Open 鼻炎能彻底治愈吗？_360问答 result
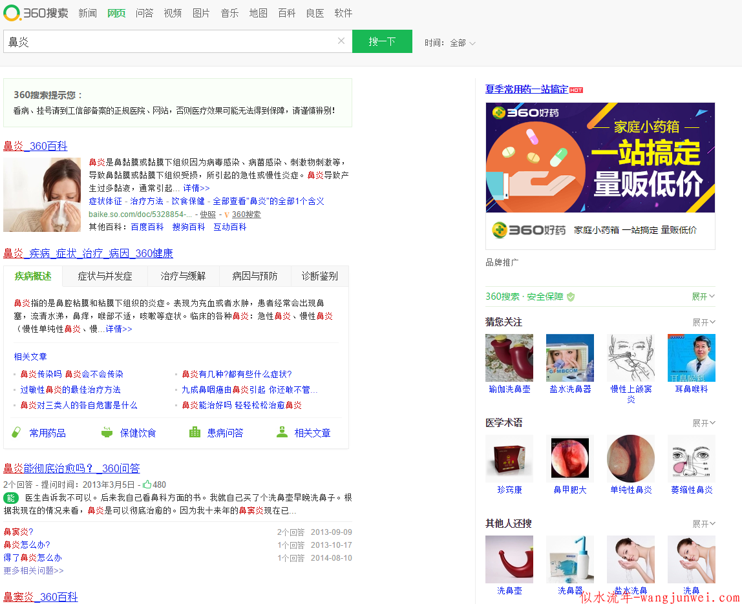The image size is (742, 604). click(x=72, y=468)
